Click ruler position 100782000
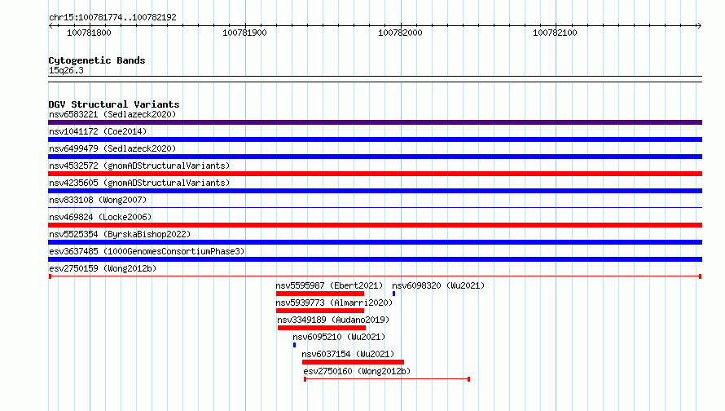 point(400,33)
